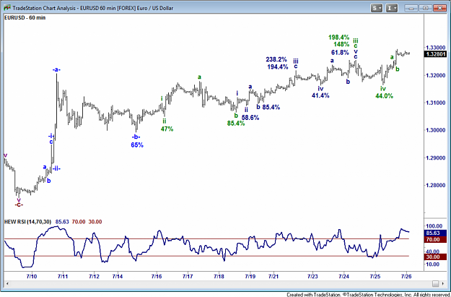Close the Chart Analysis window
Screen dimensions: 451x297
[x=439, y=8]
